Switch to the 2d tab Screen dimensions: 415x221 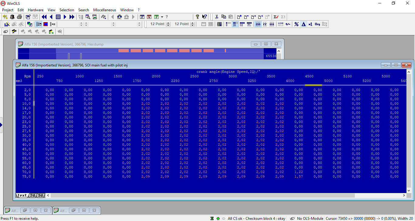coord(33,195)
